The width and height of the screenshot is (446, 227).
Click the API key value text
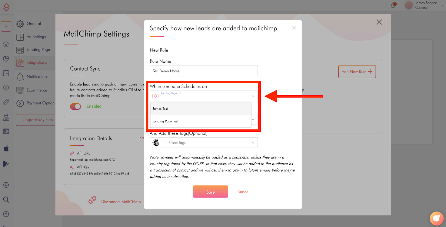click(x=100, y=174)
